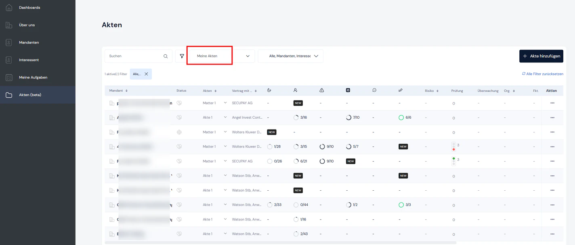Sort by the Org. column header
The width and height of the screenshot is (575, 245).
[x=509, y=91]
